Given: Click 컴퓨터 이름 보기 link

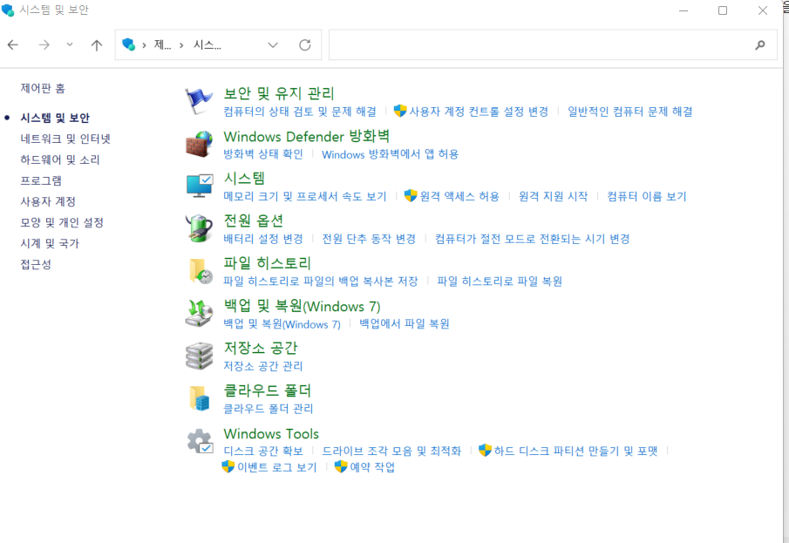Looking at the screenshot, I should pyautogui.click(x=647, y=196).
